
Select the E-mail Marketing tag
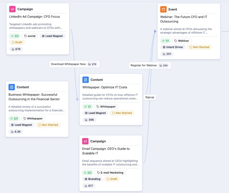click(110, 173)
